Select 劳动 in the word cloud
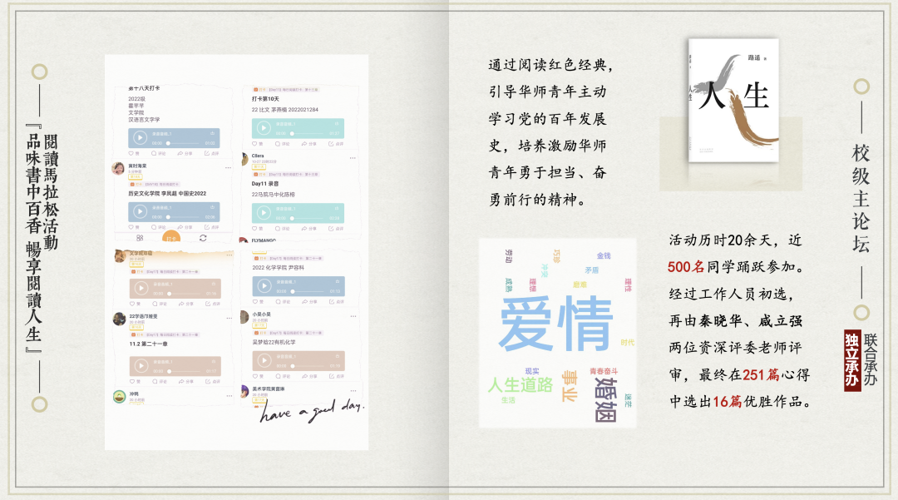Screen dimensions: 898x500 click(x=509, y=256)
